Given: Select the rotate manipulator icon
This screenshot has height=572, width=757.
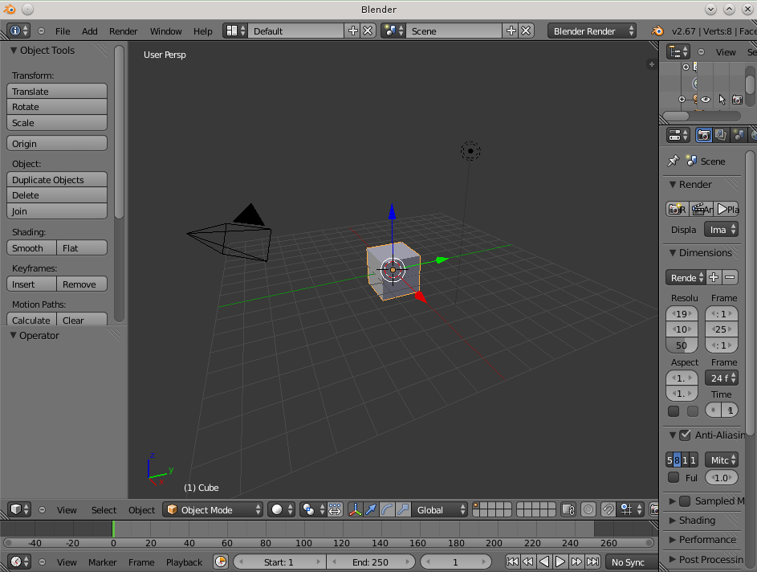Looking at the screenshot, I should click(x=387, y=509).
